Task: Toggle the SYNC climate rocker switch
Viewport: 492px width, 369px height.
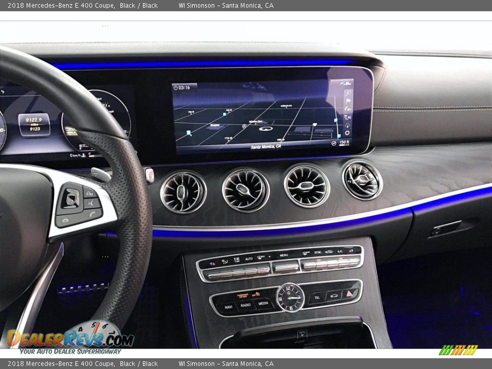Action: click(x=322, y=264)
